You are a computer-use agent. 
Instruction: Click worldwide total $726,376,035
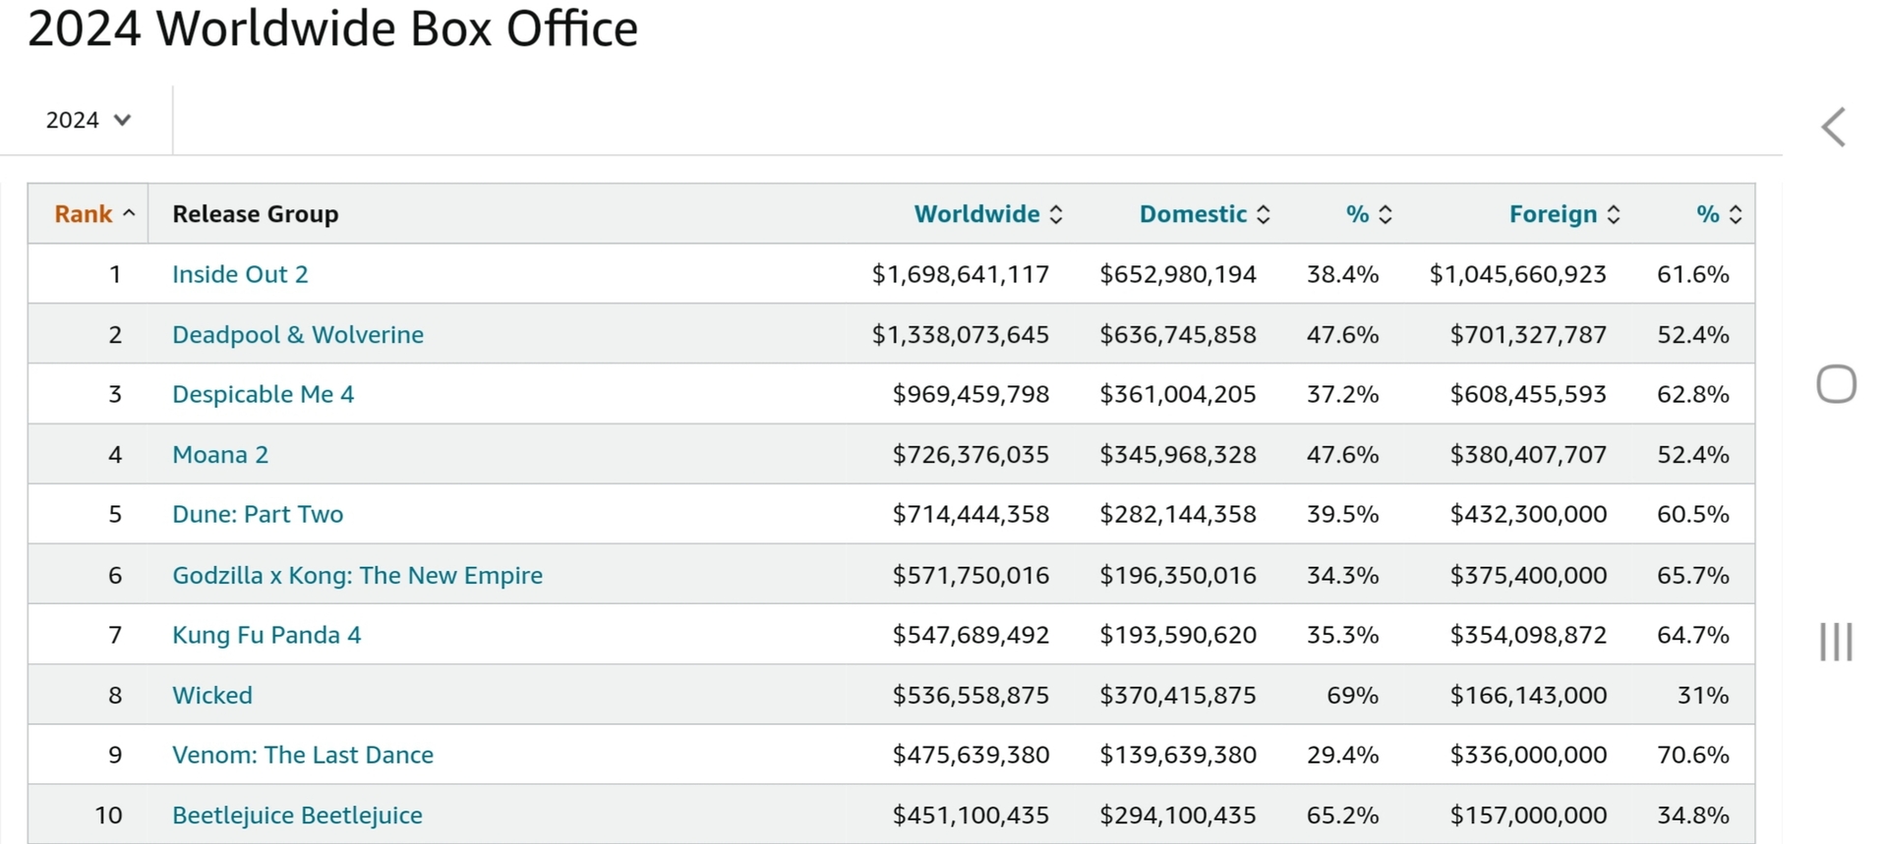[x=971, y=455]
